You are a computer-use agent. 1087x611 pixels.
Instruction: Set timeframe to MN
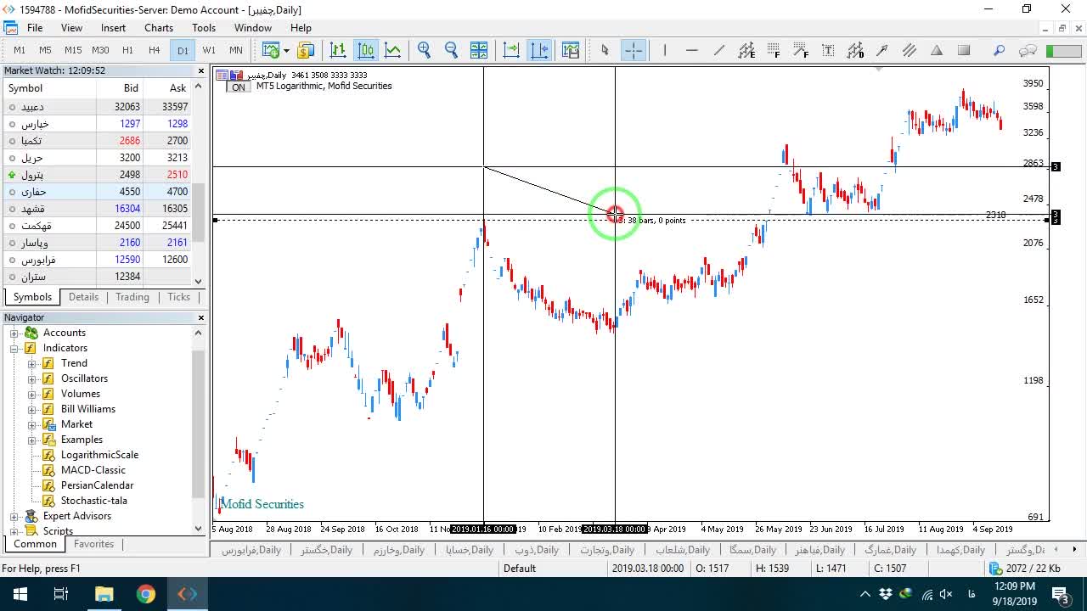point(235,50)
